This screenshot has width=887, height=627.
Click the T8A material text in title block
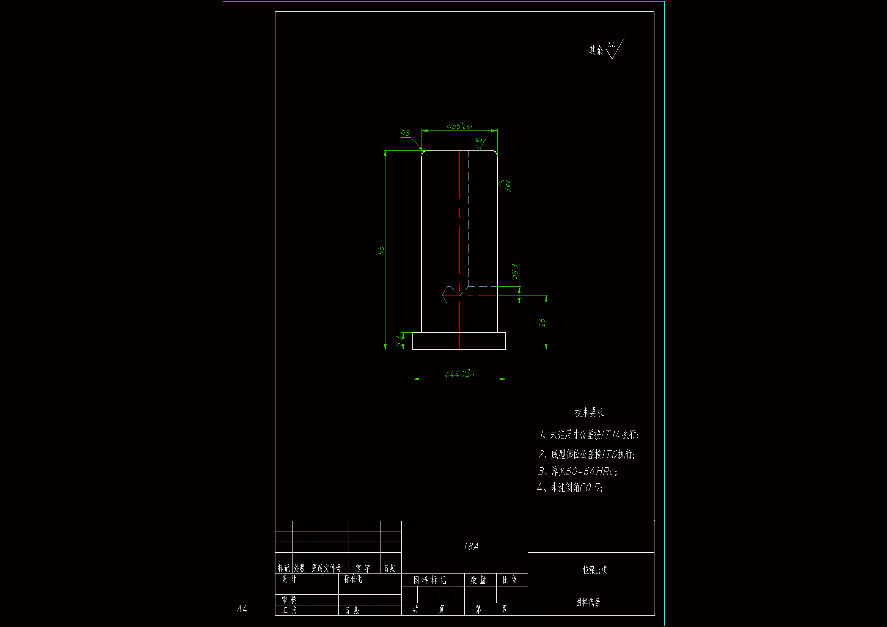[471, 546]
